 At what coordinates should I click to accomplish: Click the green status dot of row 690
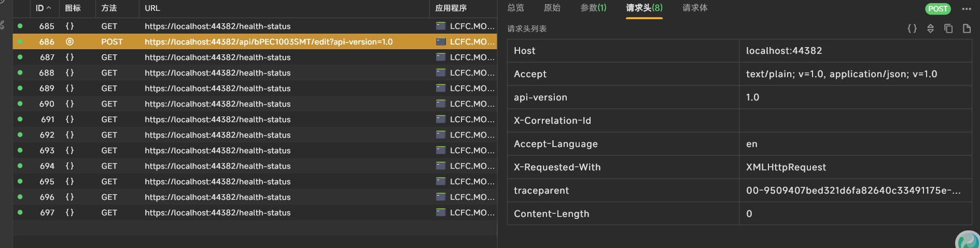[20, 104]
